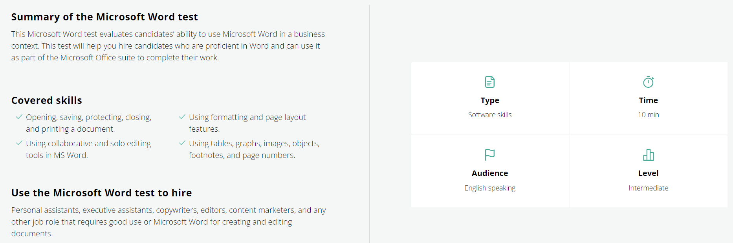
Task: Click the 10 min time value
Action: [x=648, y=115]
